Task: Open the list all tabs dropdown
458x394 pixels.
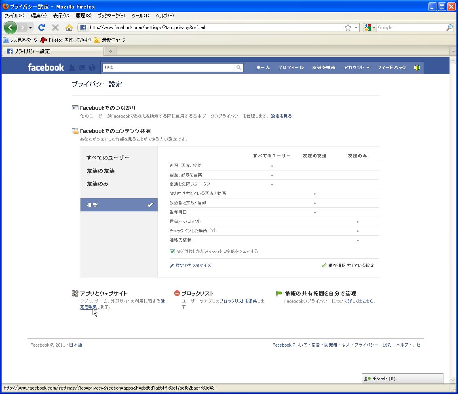Action: 453,51
